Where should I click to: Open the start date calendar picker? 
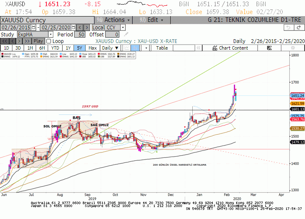(x=34, y=27)
